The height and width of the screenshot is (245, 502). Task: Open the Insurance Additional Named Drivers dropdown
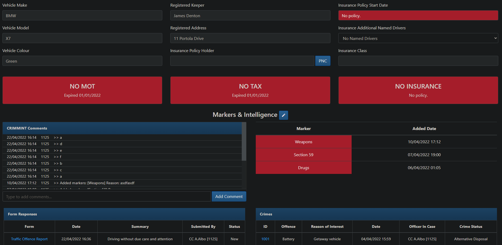(418, 38)
